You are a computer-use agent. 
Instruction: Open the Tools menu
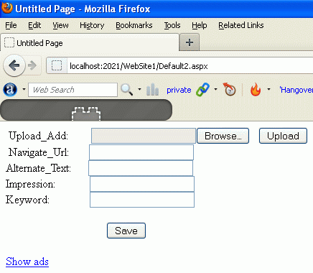[x=172, y=25]
